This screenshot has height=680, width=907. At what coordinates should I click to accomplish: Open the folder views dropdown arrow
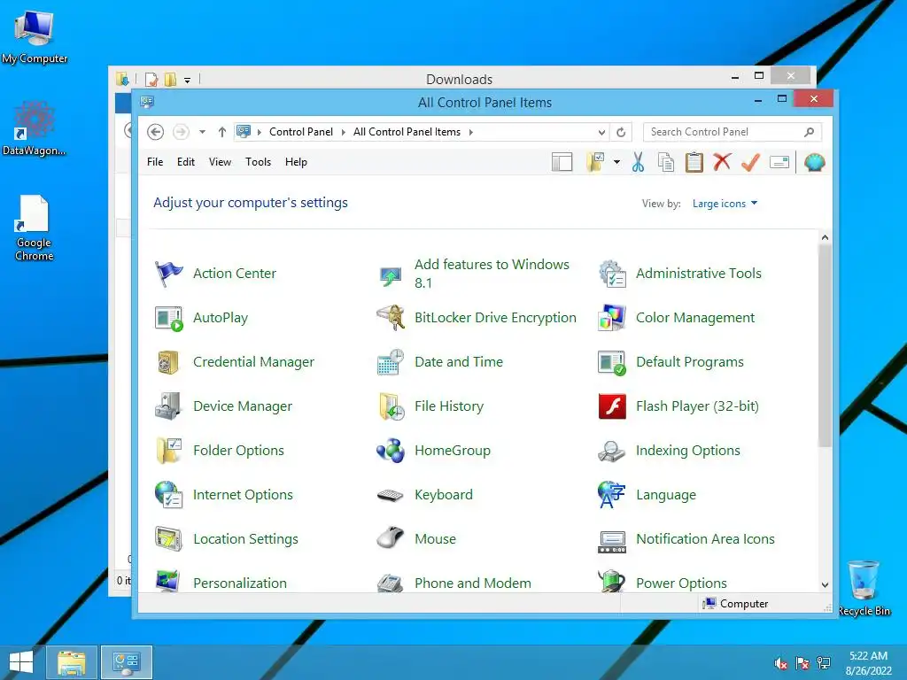click(617, 163)
